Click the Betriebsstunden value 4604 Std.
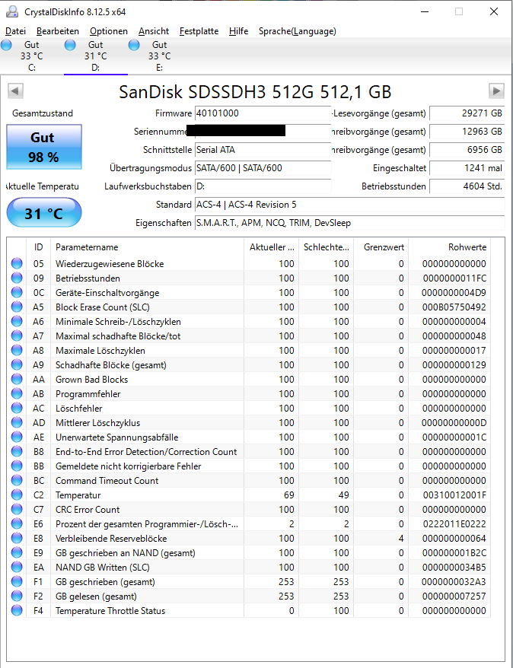The height and width of the screenshot is (668, 513). tap(467, 186)
